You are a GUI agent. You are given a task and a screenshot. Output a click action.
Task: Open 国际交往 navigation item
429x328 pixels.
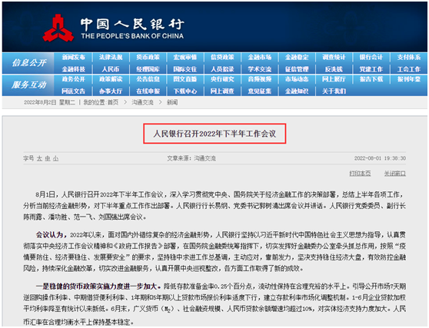[185, 69]
